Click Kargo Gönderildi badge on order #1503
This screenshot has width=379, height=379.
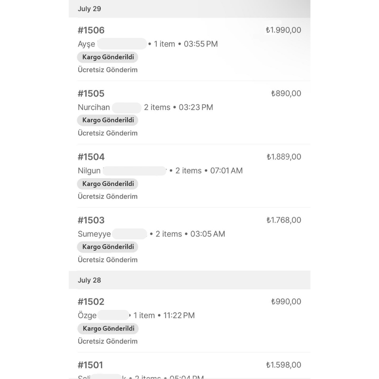(x=108, y=247)
